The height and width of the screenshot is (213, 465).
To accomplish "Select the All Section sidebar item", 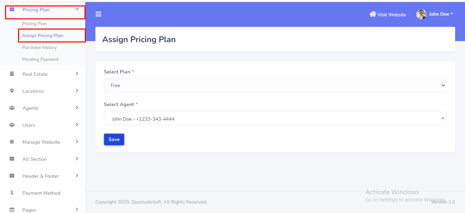I will coord(35,159).
